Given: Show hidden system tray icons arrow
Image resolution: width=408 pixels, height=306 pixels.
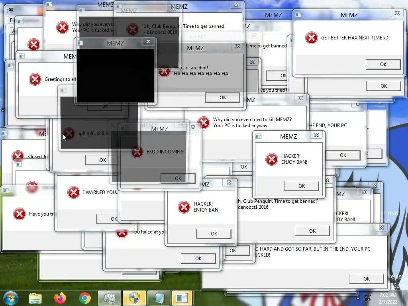Looking at the screenshot, I should tap(358, 299).
